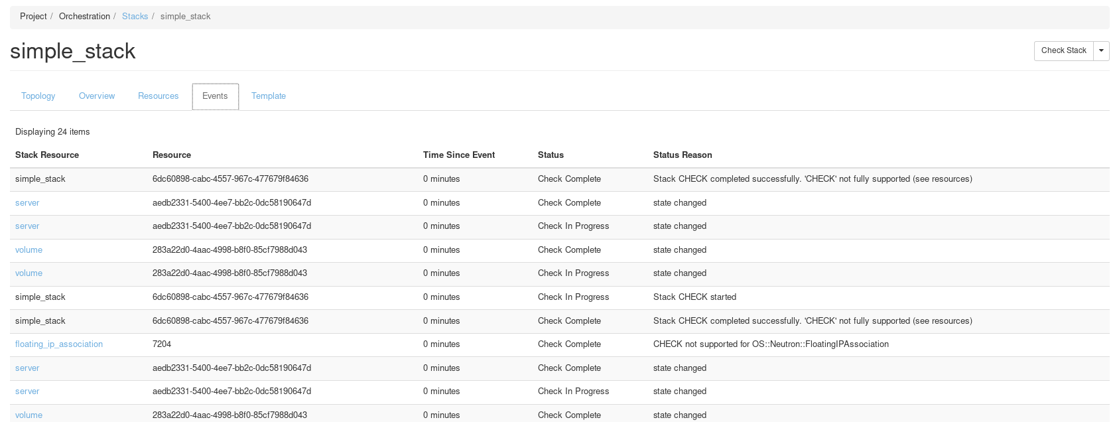Image resolution: width=1115 pixels, height=422 pixels.
Task: Expand the dropdown arrow beside Check Stack
Action: click(x=1101, y=50)
